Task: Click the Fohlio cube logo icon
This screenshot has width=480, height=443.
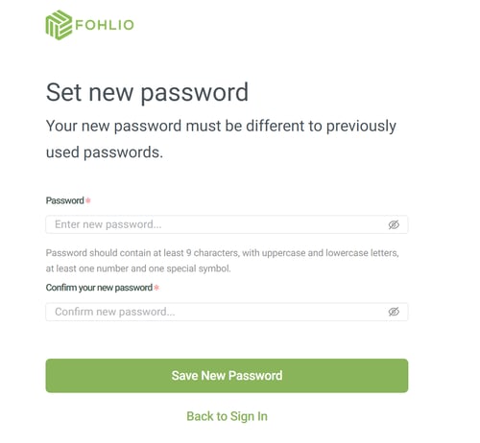Action: pyautogui.click(x=59, y=25)
